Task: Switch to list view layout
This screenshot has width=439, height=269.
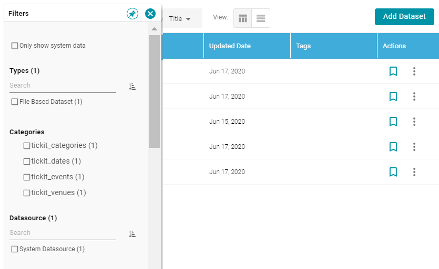Action: coord(261,18)
